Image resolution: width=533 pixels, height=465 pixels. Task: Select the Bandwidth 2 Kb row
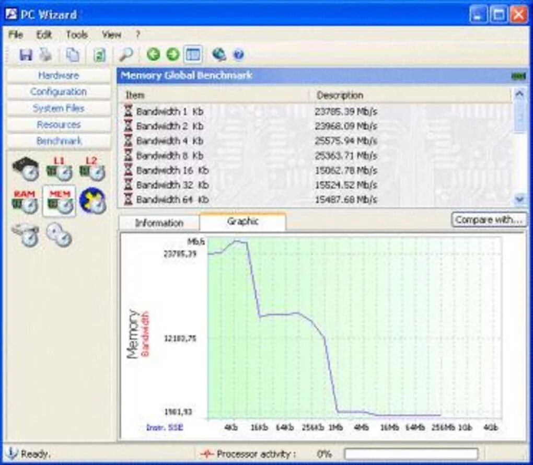click(315, 126)
